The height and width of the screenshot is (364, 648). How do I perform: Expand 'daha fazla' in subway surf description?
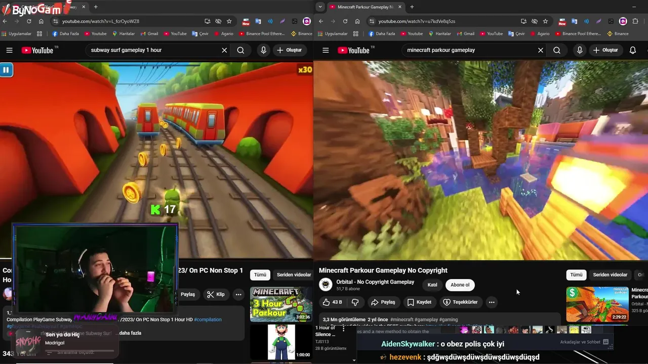pyautogui.click(x=130, y=333)
